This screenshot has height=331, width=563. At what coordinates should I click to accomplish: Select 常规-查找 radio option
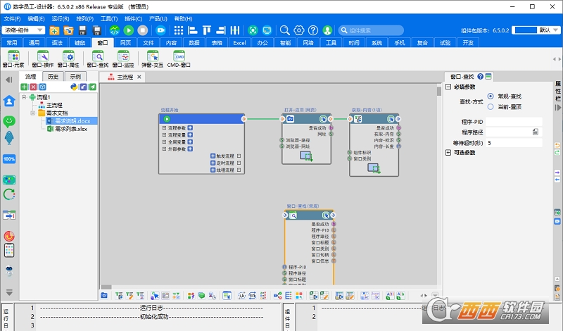click(x=491, y=96)
